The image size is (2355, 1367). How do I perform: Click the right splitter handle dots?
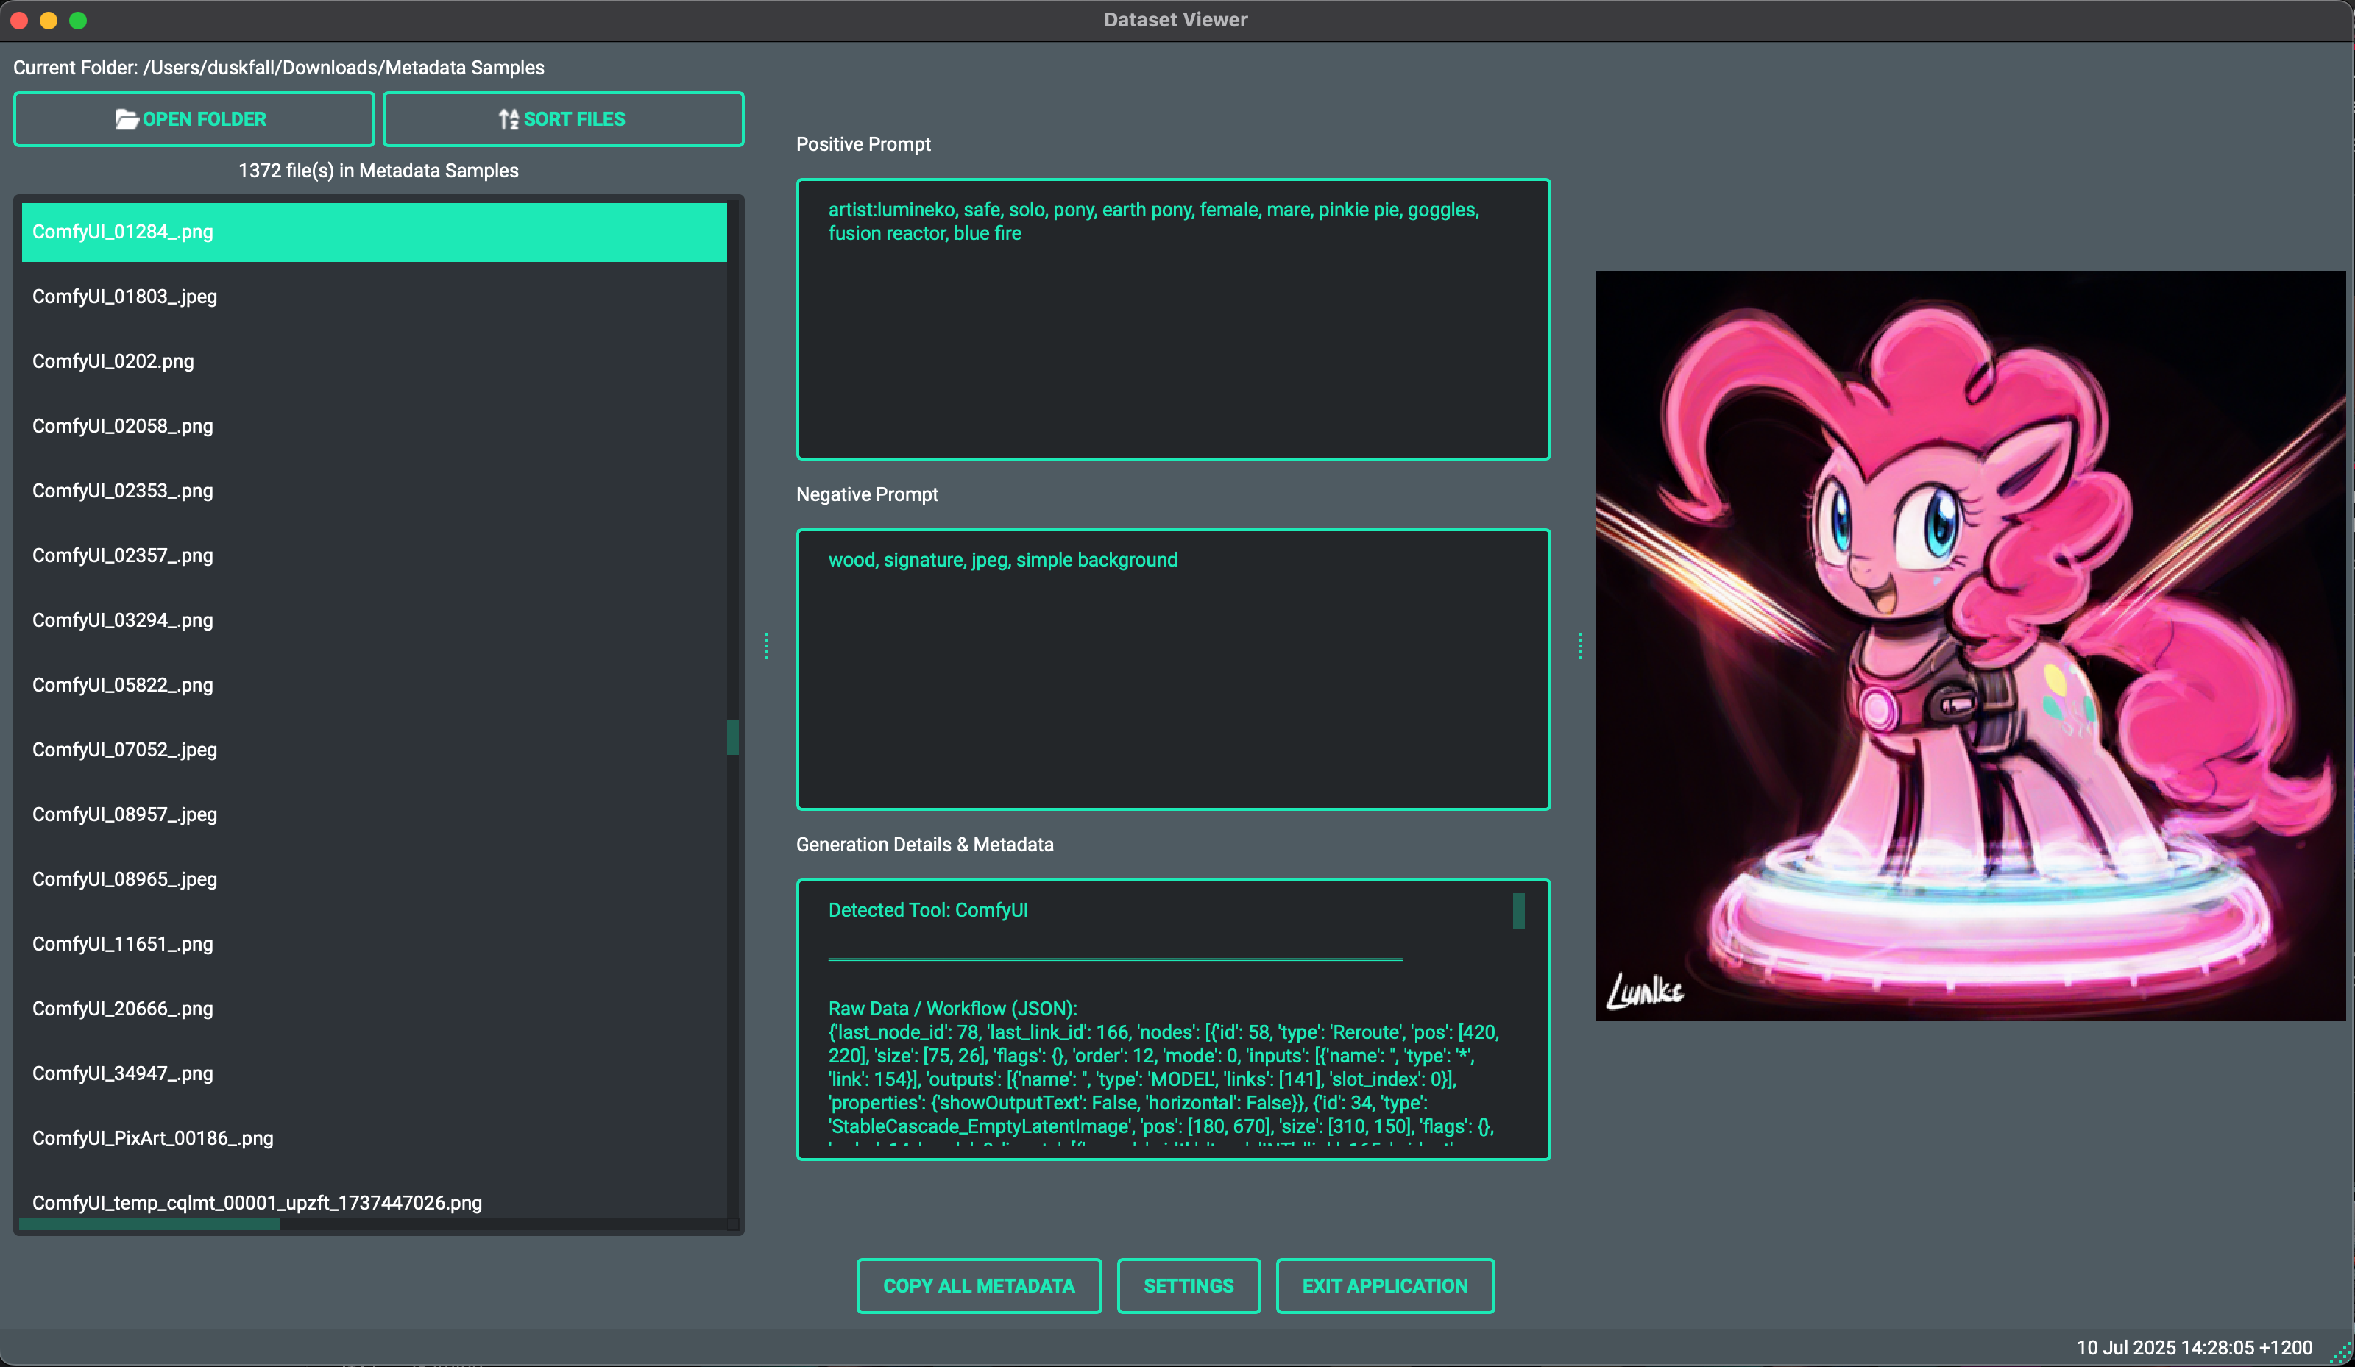click(1580, 646)
